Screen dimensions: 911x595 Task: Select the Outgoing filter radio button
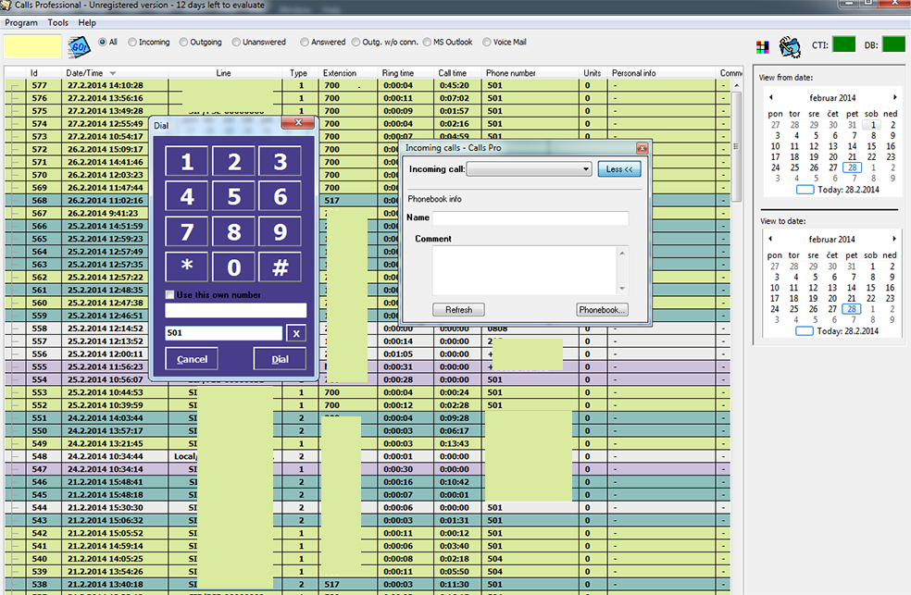[x=183, y=42]
